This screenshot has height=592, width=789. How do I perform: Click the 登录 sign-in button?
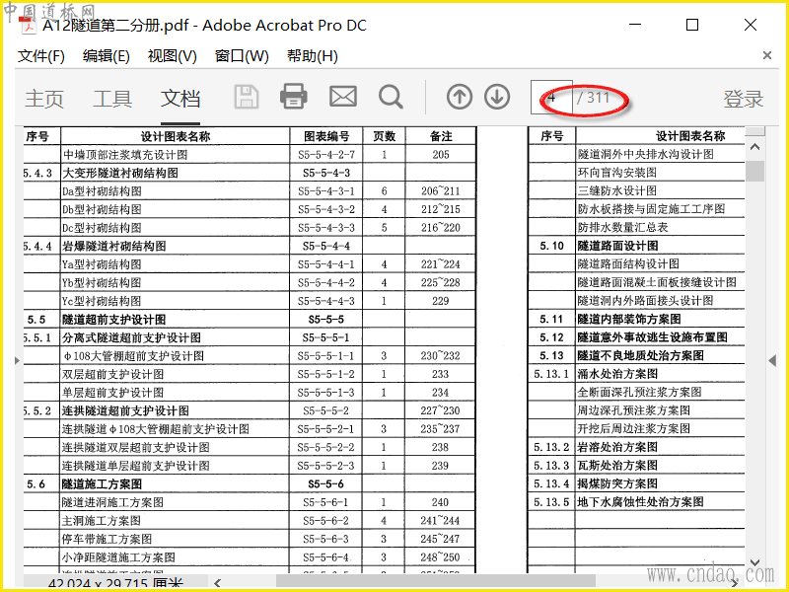pyautogui.click(x=744, y=99)
